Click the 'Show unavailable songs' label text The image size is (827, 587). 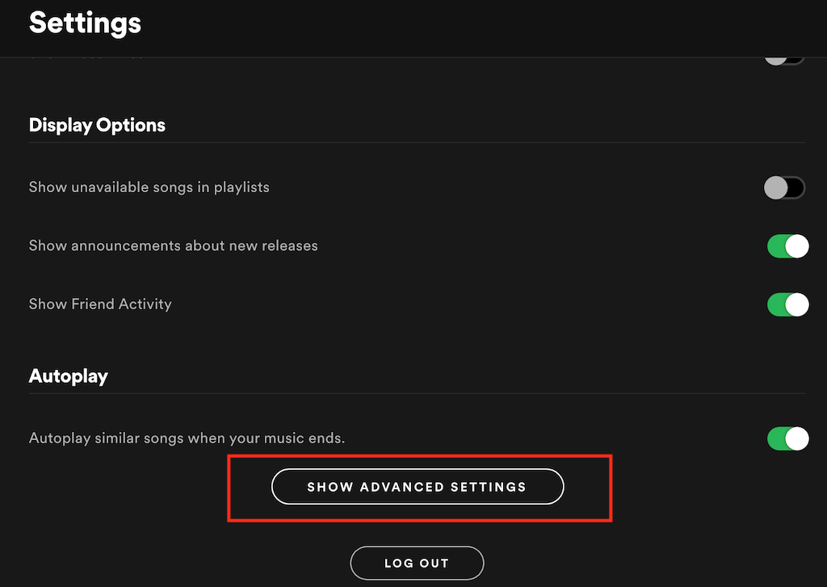(149, 187)
